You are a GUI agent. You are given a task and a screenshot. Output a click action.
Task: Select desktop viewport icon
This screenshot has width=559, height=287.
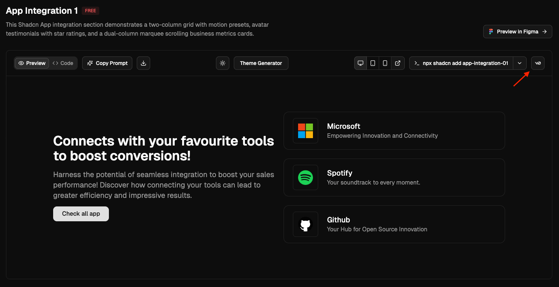pos(361,63)
